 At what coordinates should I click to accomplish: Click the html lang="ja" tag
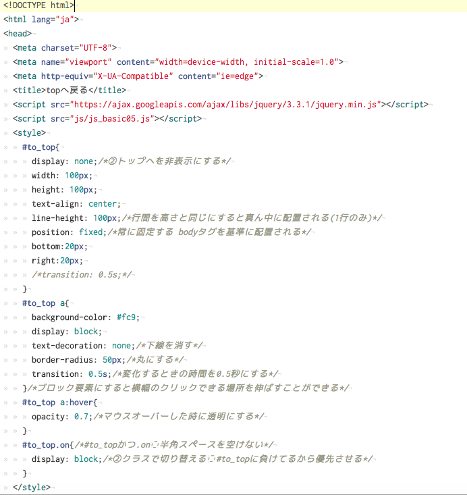(41, 20)
